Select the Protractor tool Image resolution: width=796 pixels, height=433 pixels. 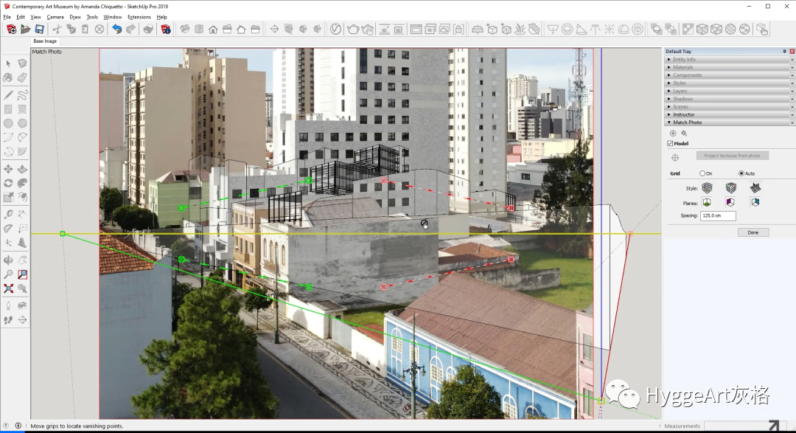(x=8, y=229)
